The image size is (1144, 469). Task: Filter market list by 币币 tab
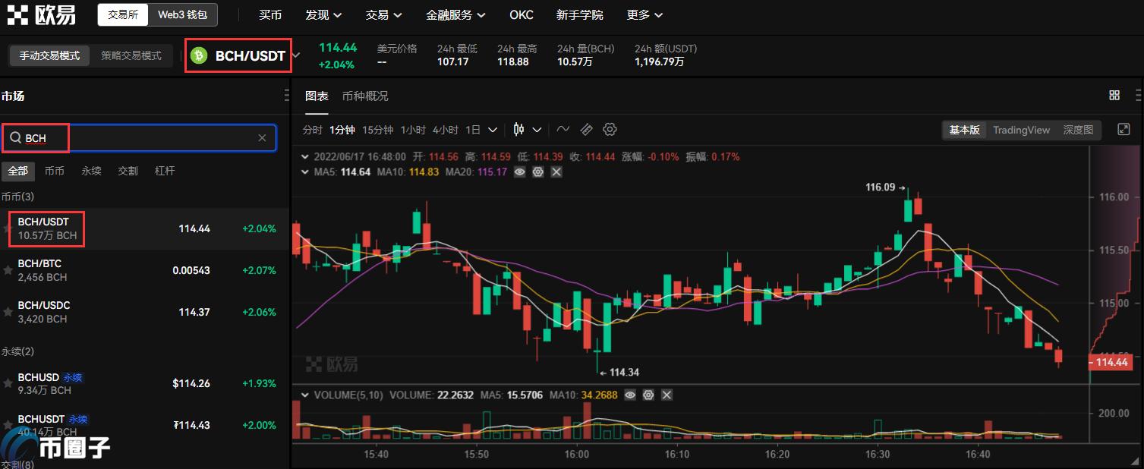click(x=55, y=171)
